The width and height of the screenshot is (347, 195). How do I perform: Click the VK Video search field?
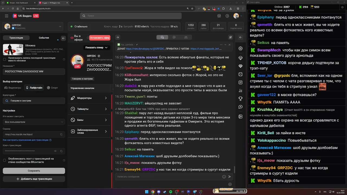(131, 16)
